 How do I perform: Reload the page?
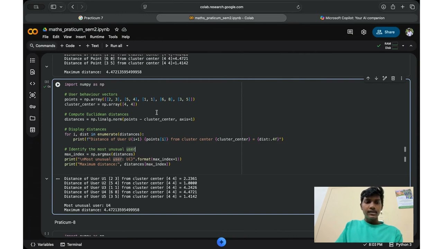[x=298, y=7]
